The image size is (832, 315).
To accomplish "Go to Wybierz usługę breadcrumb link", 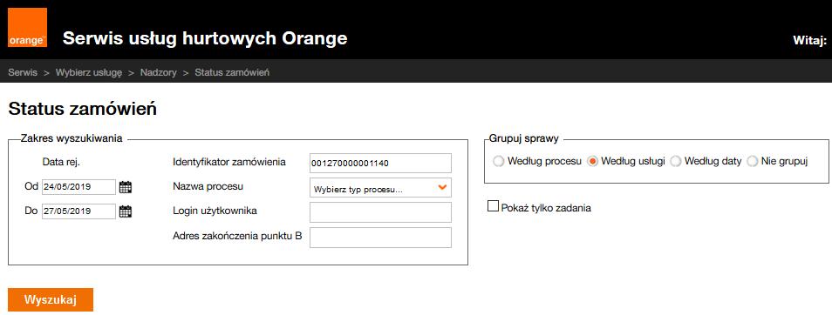I will point(89,72).
